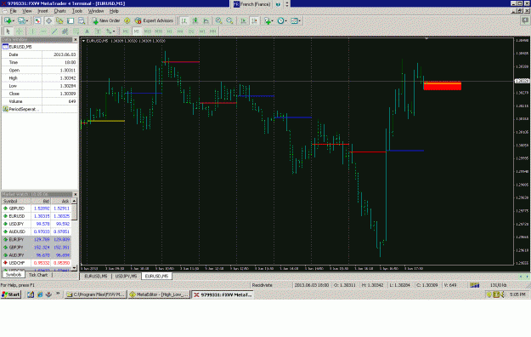Switch chart to Candlesticks display
531x337 pixels.
[195, 20]
